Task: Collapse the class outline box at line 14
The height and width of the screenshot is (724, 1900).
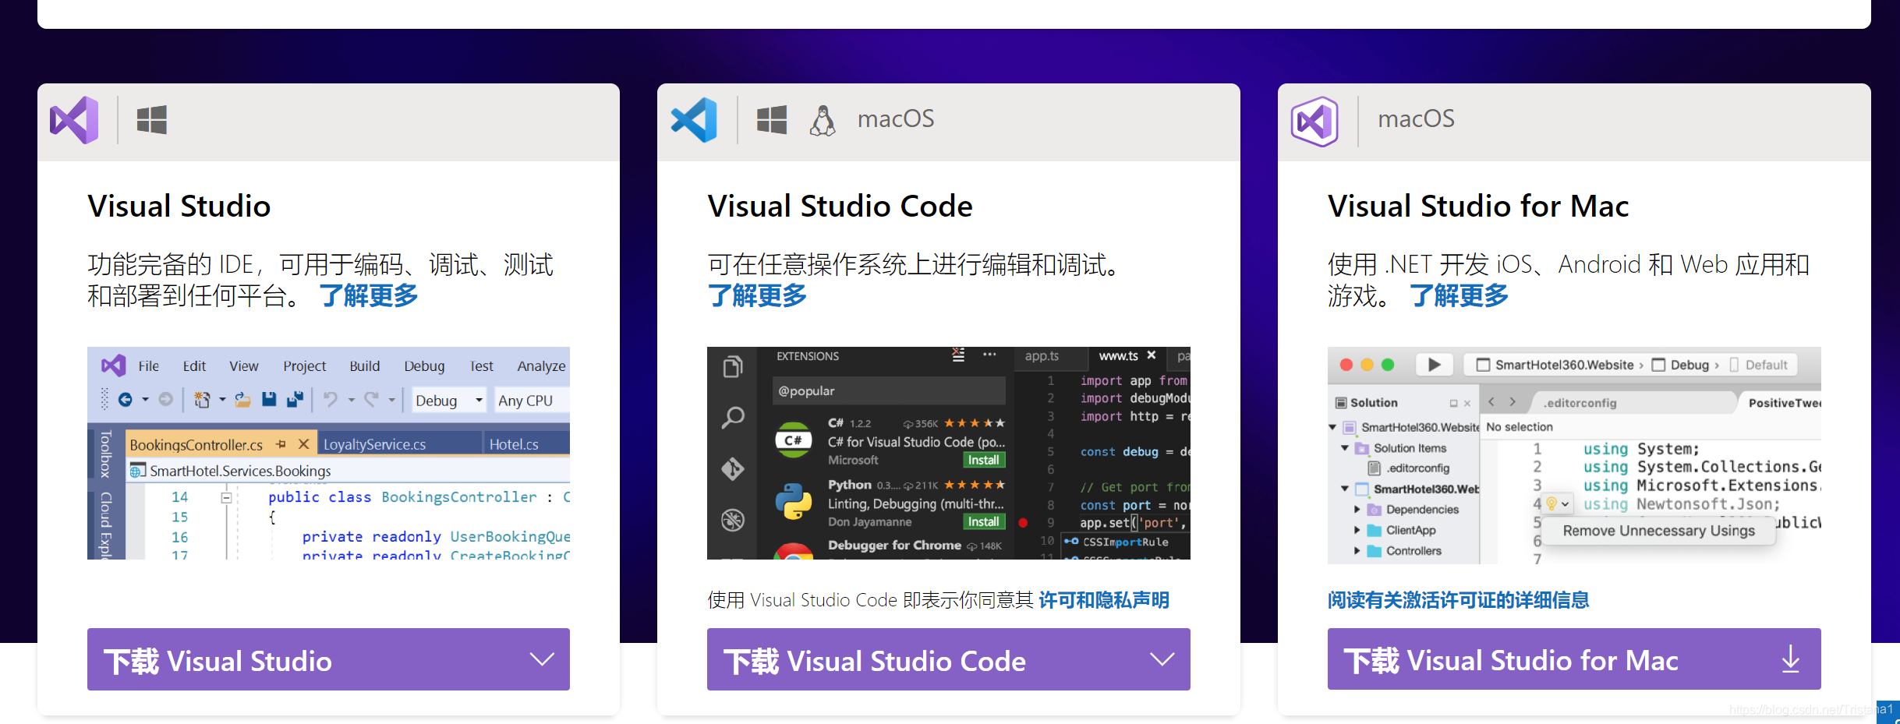Action: 226,497
